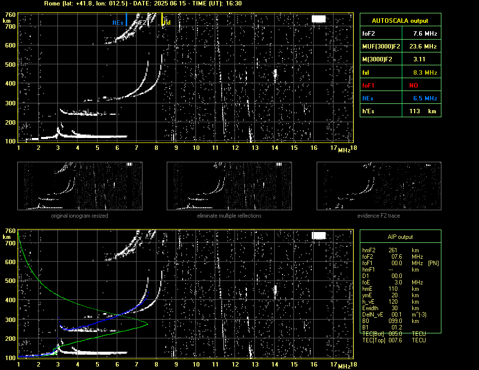
Task: Click the green electron density profile peak
Action: 147,324
